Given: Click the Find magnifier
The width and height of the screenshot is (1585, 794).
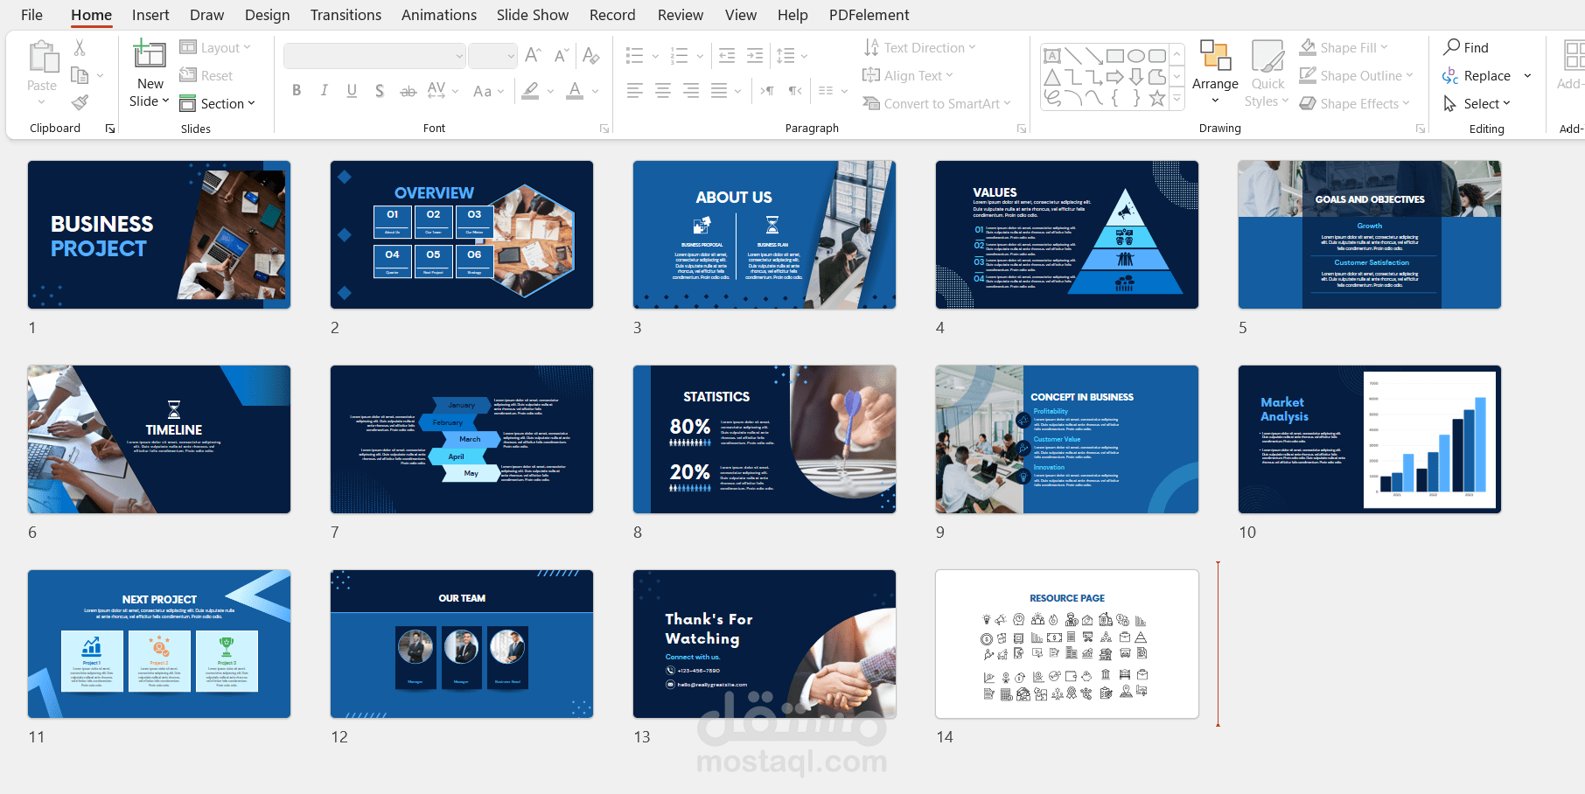Looking at the screenshot, I should coord(1452,46).
